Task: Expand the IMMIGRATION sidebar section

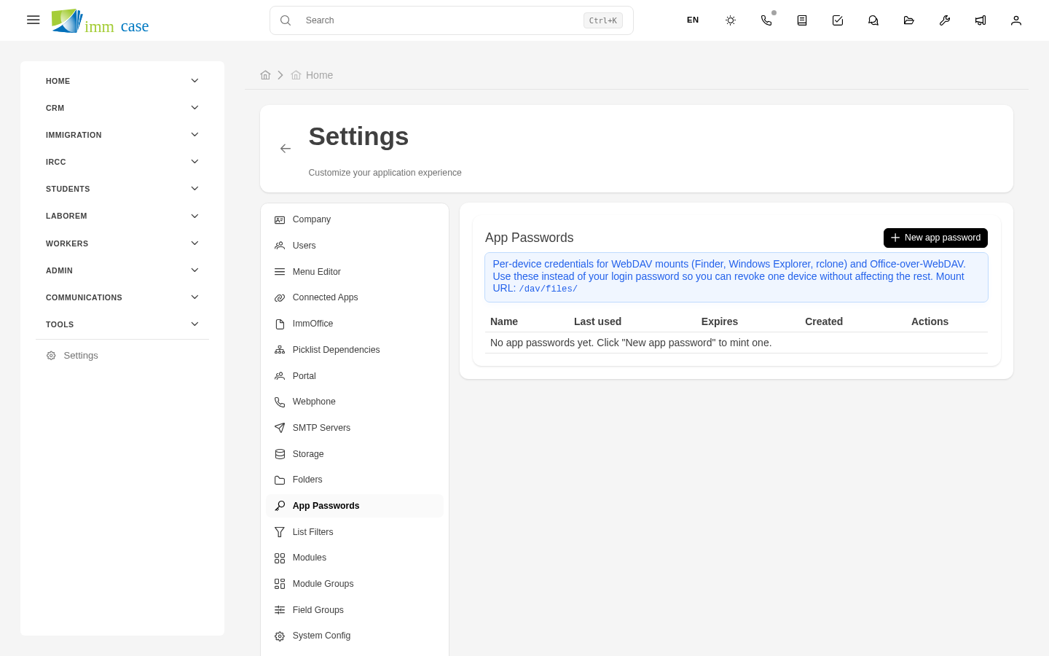Action: tap(122, 135)
